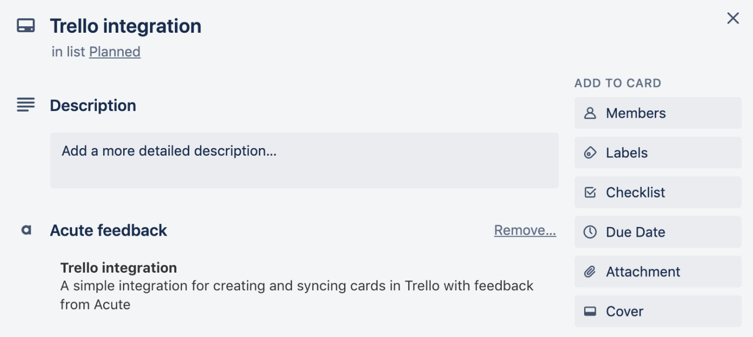Close the card detail view
The image size is (753, 337).
[733, 18]
